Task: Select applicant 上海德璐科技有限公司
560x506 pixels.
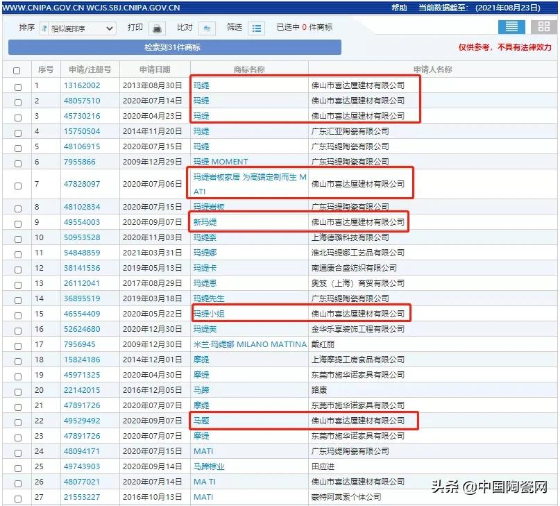Action: (350, 237)
